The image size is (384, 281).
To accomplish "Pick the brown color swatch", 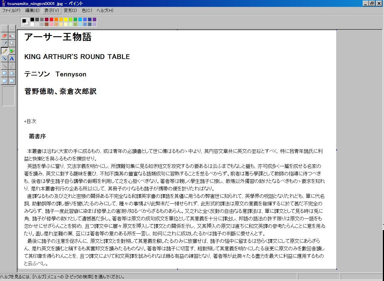I will click(47, 24).
